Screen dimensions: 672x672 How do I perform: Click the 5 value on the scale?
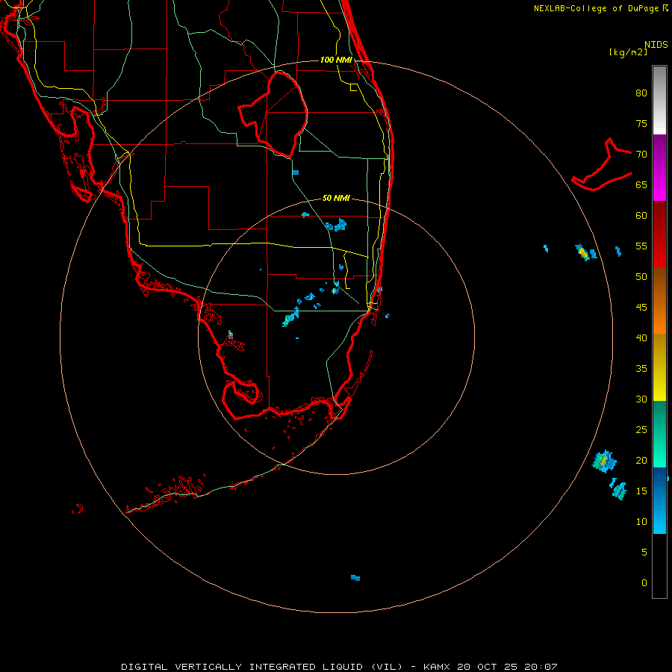pos(644,553)
